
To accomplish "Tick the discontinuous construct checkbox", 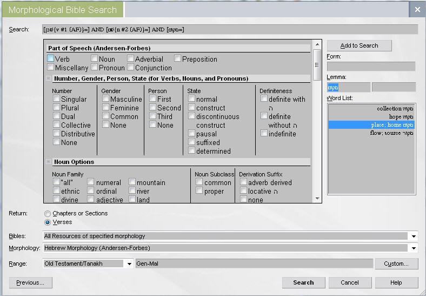I will (x=191, y=116).
